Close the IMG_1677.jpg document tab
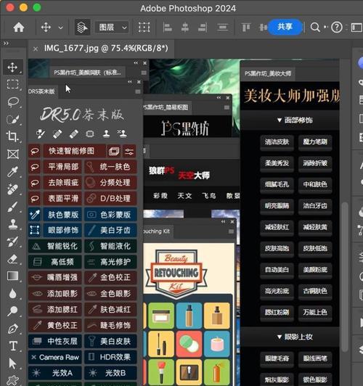Viewport: 363px width, 386px height. (x=36, y=49)
